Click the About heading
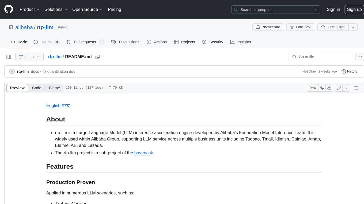 [x=56, y=119]
